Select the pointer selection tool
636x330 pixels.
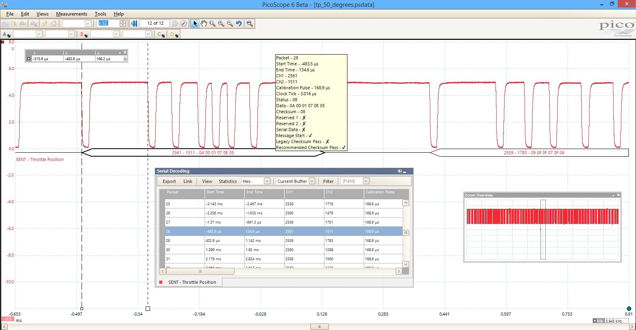195,24
